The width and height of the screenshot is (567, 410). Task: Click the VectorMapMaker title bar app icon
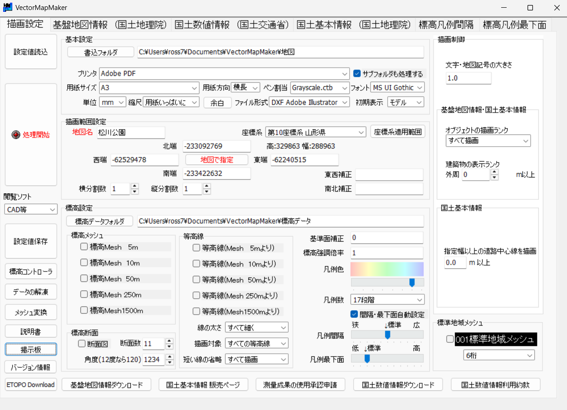7,8
